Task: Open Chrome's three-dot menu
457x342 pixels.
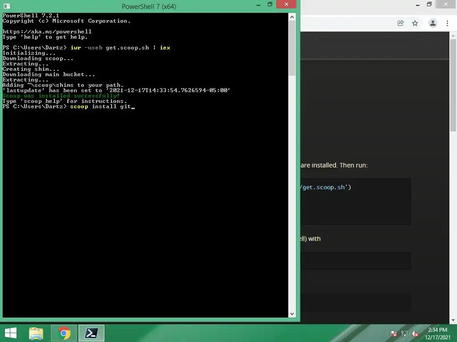Action: coord(447,23)
